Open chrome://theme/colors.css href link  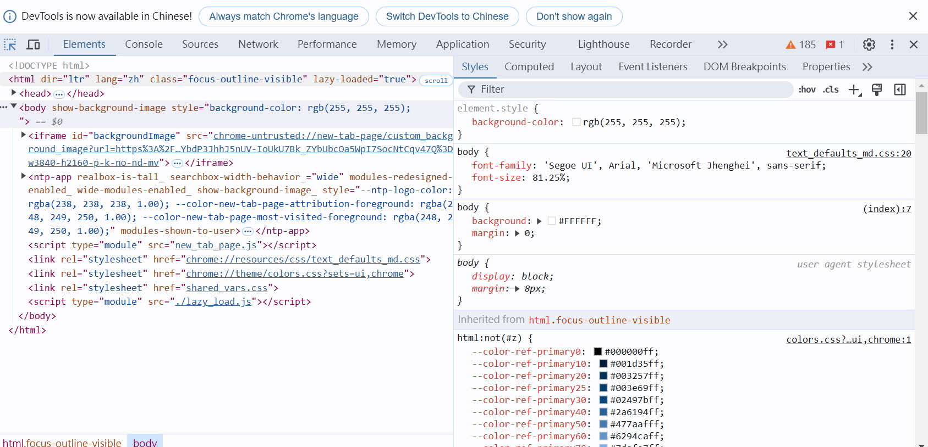point(295,273)
